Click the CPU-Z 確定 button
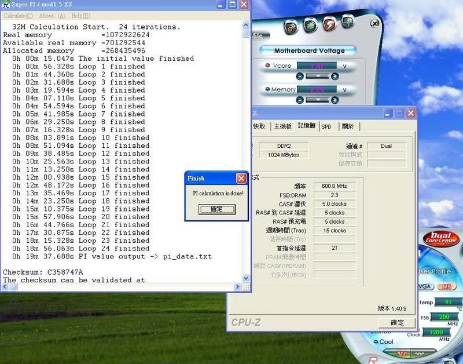Screen dimensions: 463x364 coord(397,322)
